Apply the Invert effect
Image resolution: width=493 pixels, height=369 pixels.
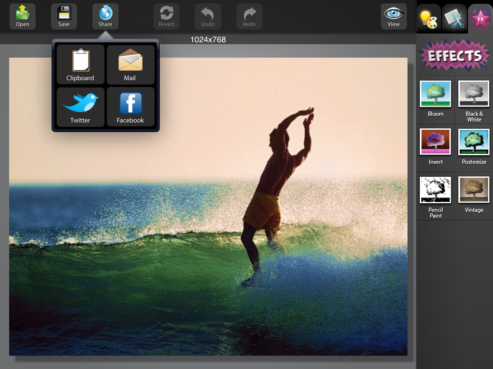[x=435, y=148]
